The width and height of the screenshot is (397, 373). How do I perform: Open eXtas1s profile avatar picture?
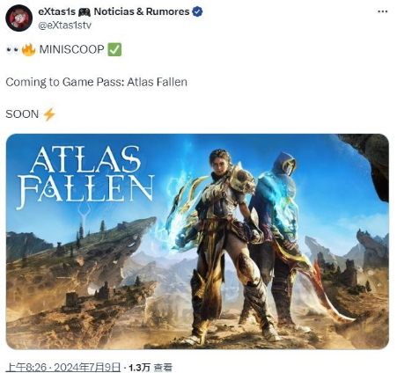[x=18, y=18]
